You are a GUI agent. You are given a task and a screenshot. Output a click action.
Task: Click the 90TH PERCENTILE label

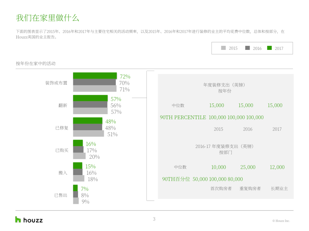pos(183,117)
